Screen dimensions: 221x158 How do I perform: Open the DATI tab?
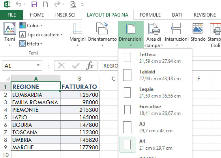pos(177,15)
